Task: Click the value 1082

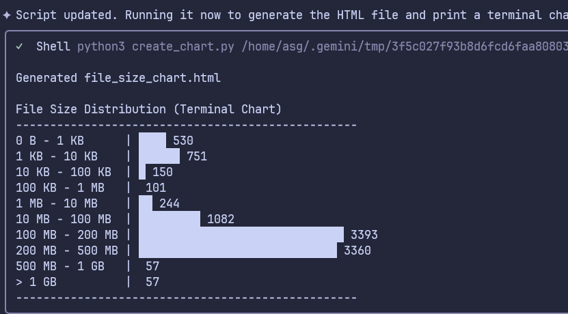Action: click(220, 219)
